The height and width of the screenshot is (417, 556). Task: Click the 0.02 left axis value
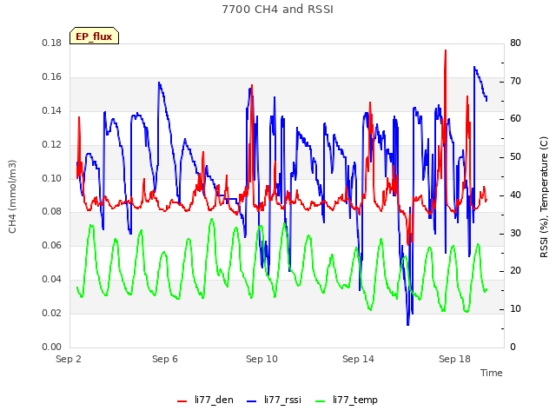[52, 313]
